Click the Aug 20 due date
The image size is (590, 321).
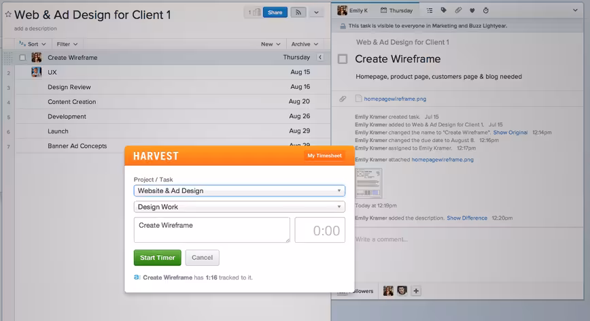[x=299, y=101]
